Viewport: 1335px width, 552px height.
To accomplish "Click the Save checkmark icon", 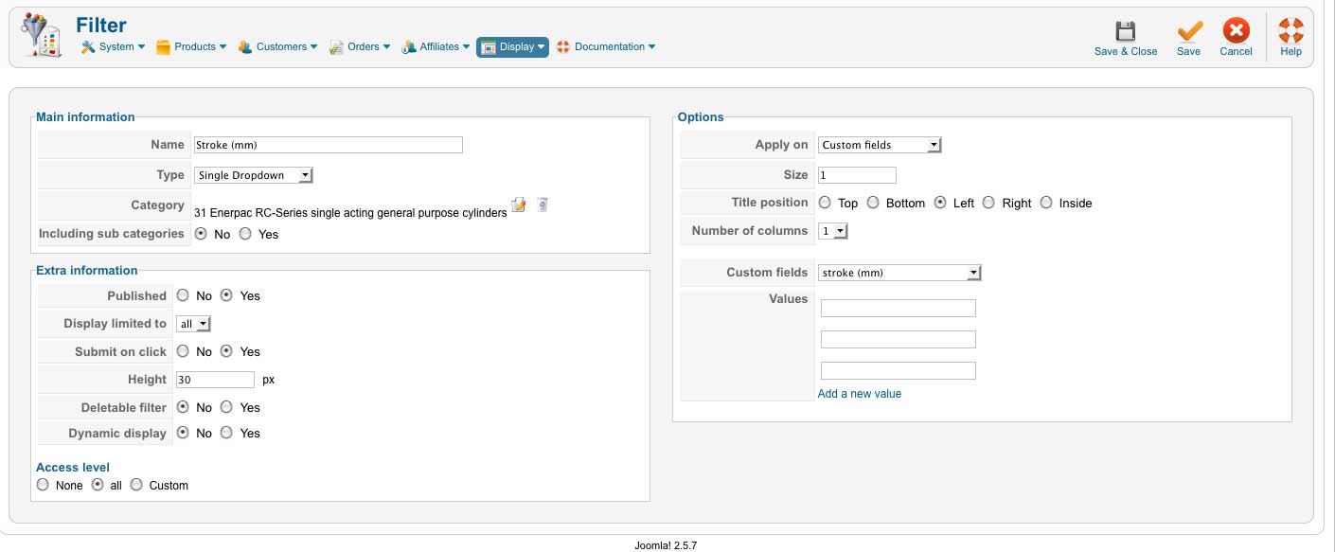I will pos(1189,31).
